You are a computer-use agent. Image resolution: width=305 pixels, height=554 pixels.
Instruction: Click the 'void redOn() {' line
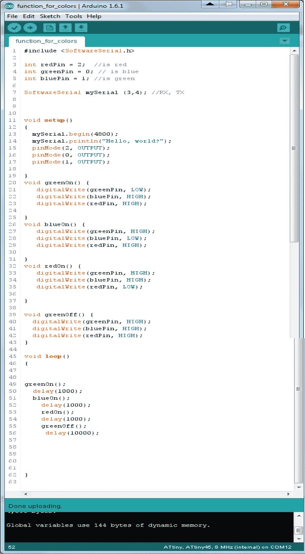(52, 266)
